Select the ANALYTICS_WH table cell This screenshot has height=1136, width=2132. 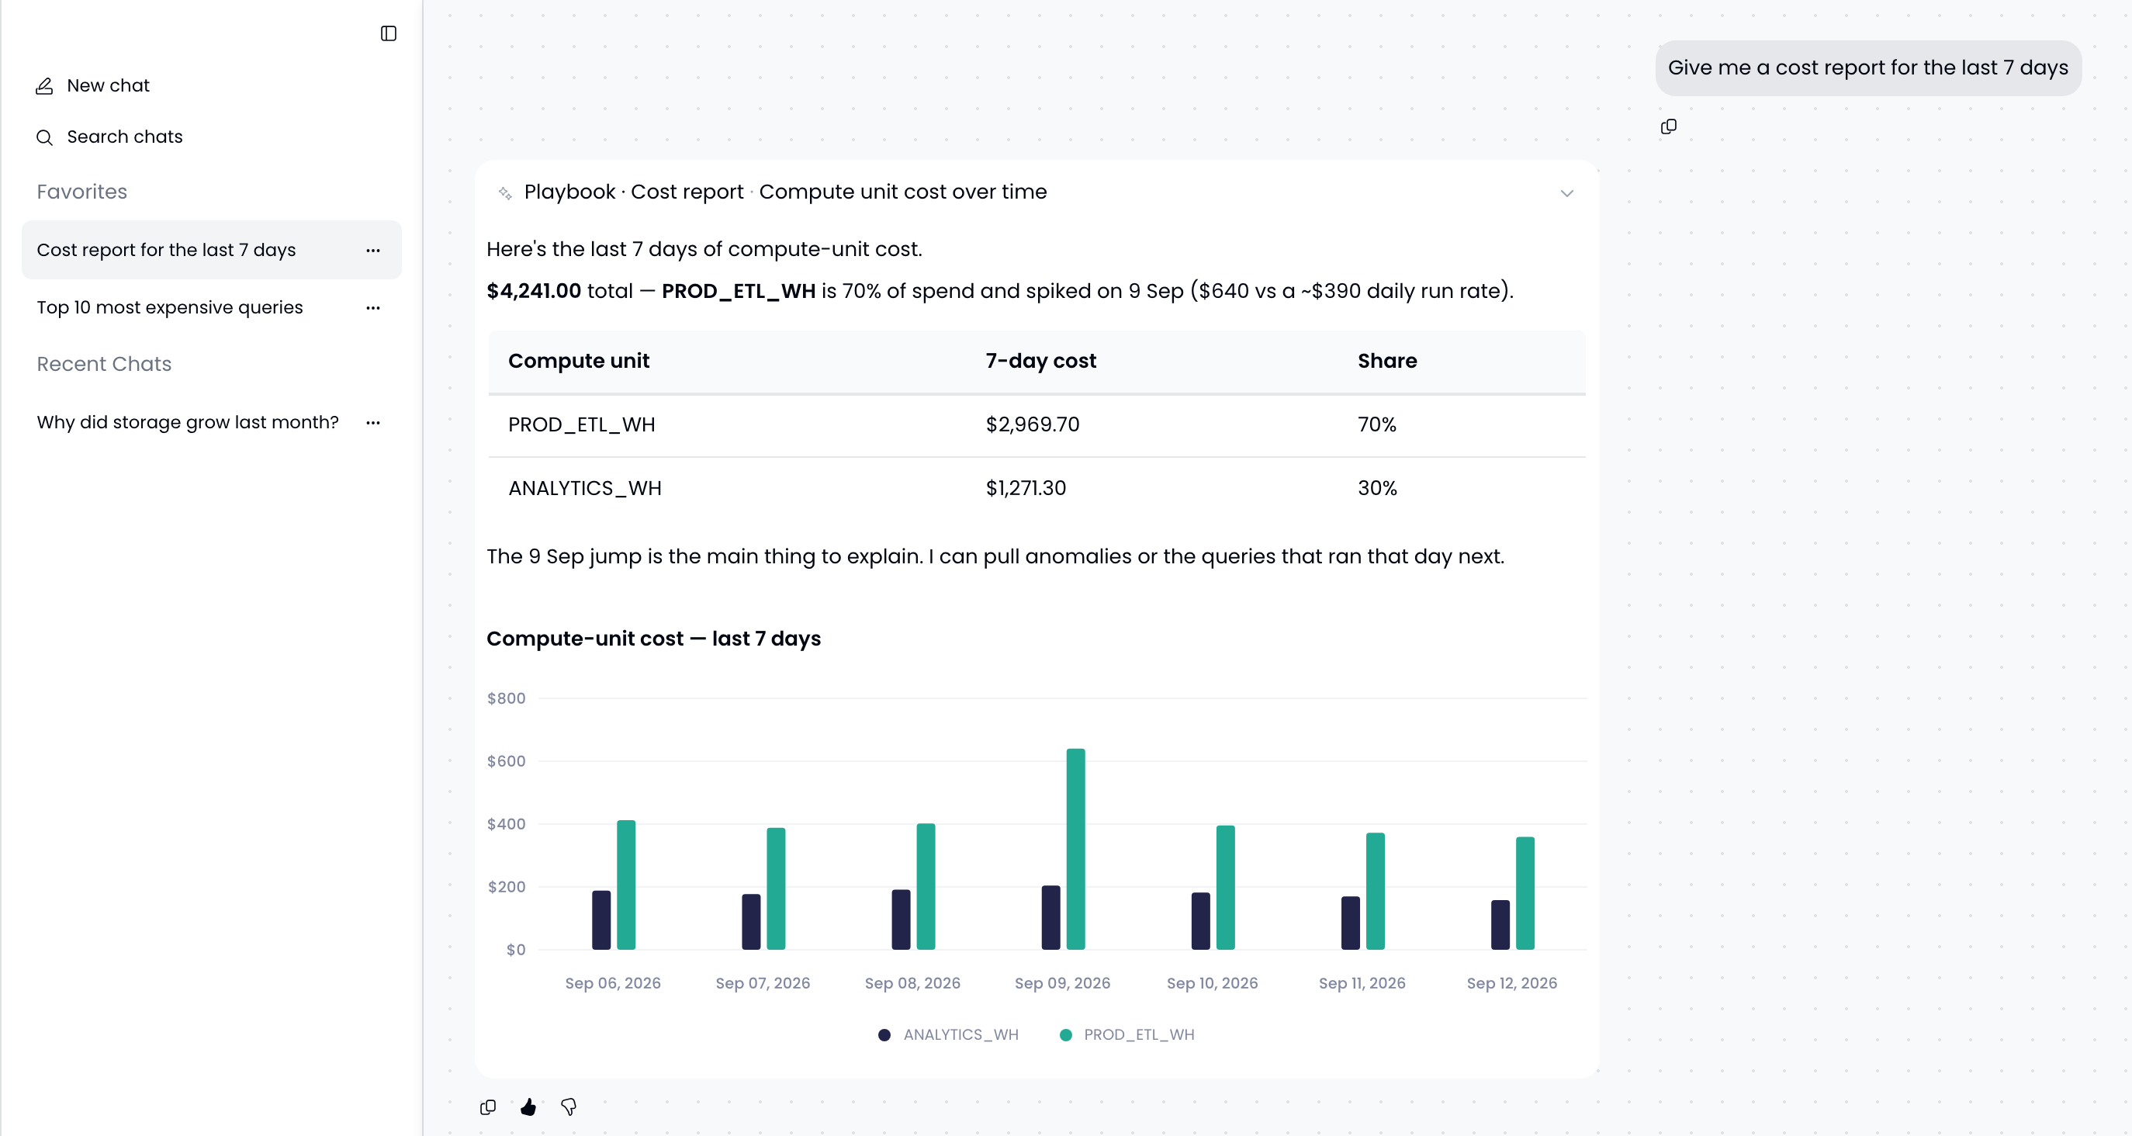click(585, 489)
